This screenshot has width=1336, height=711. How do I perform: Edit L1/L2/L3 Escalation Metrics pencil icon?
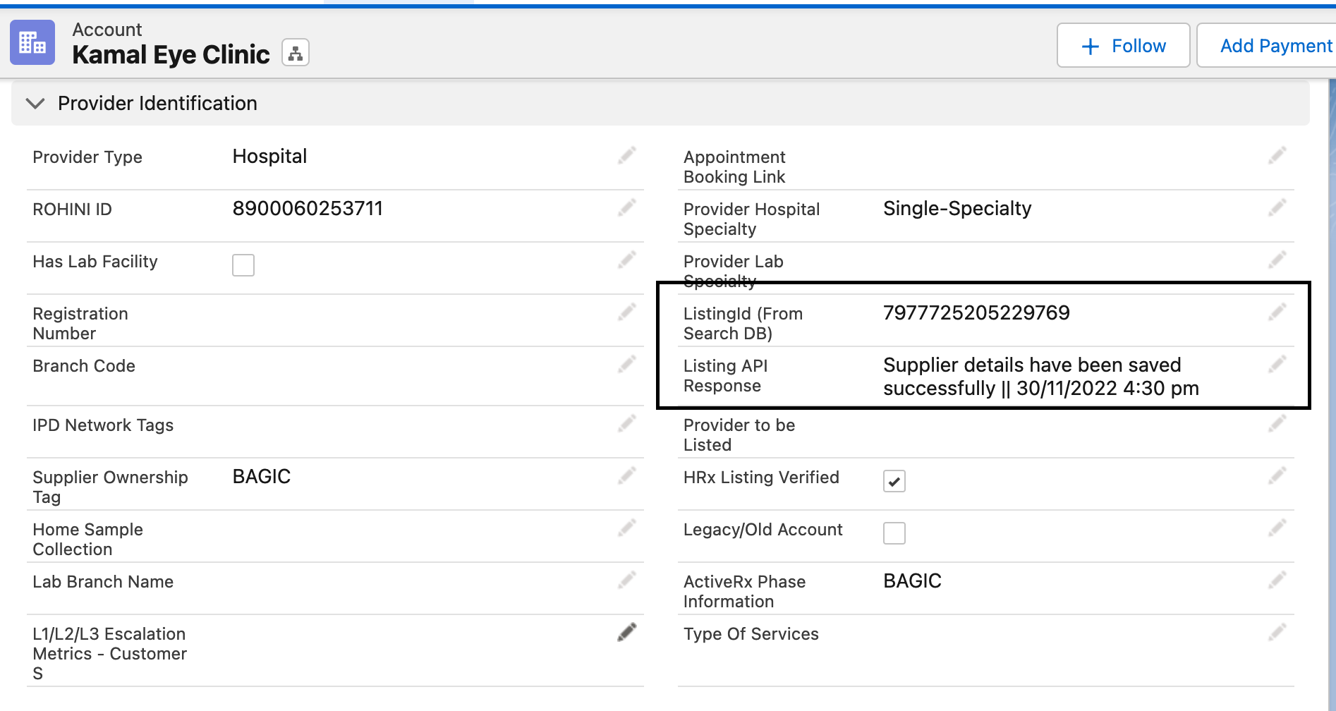[626, 633]
